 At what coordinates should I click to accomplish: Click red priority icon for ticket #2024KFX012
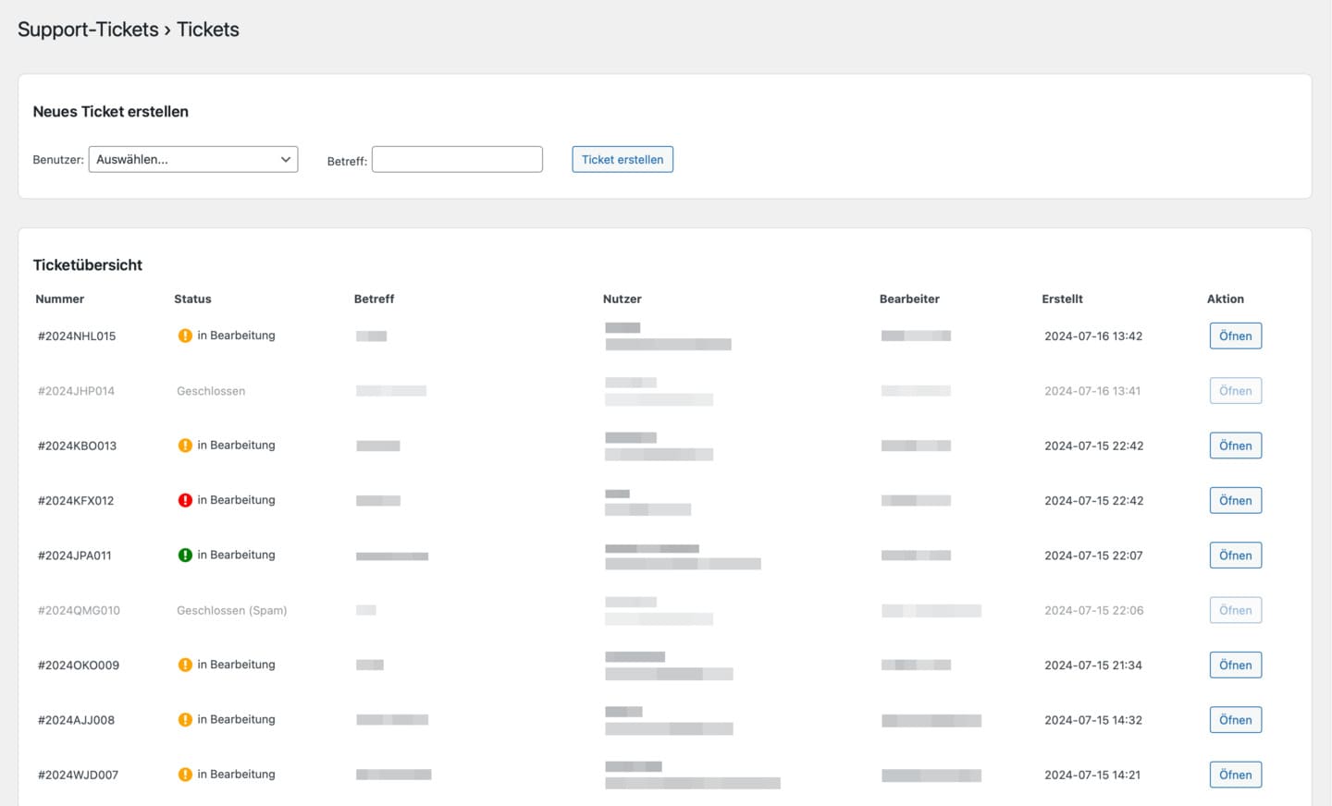(x=185, y=500)
